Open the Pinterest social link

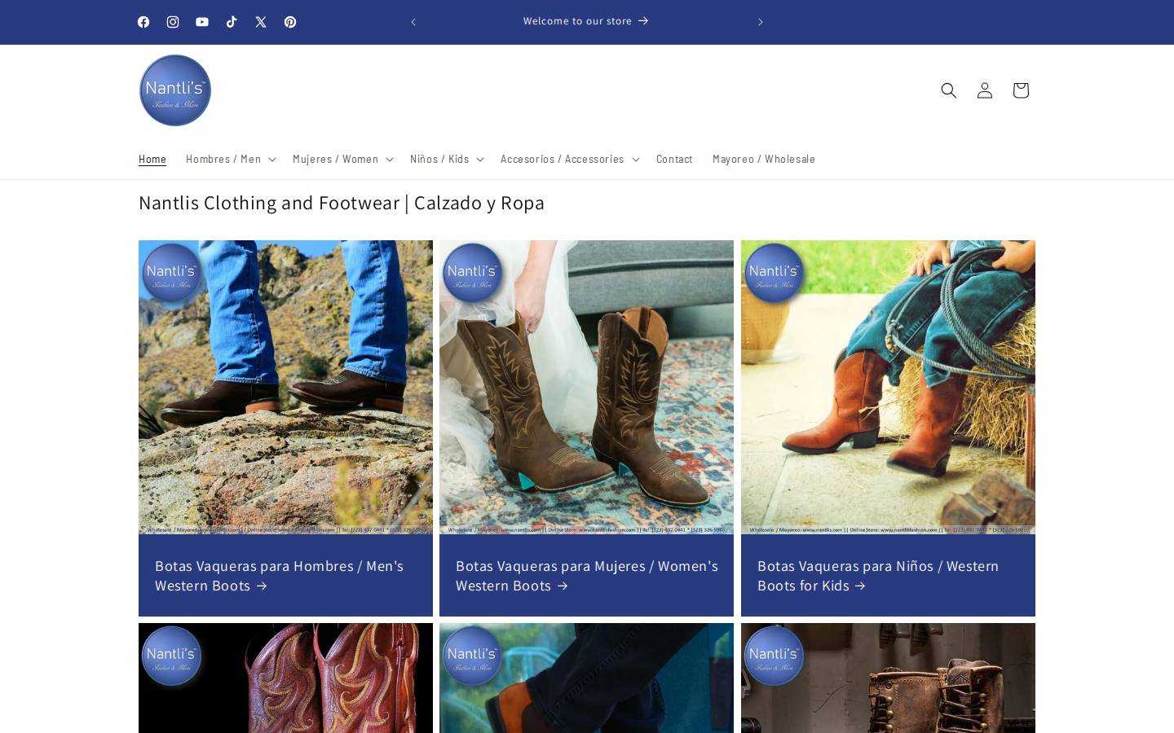pyautogui.click(x=290, y=22)
